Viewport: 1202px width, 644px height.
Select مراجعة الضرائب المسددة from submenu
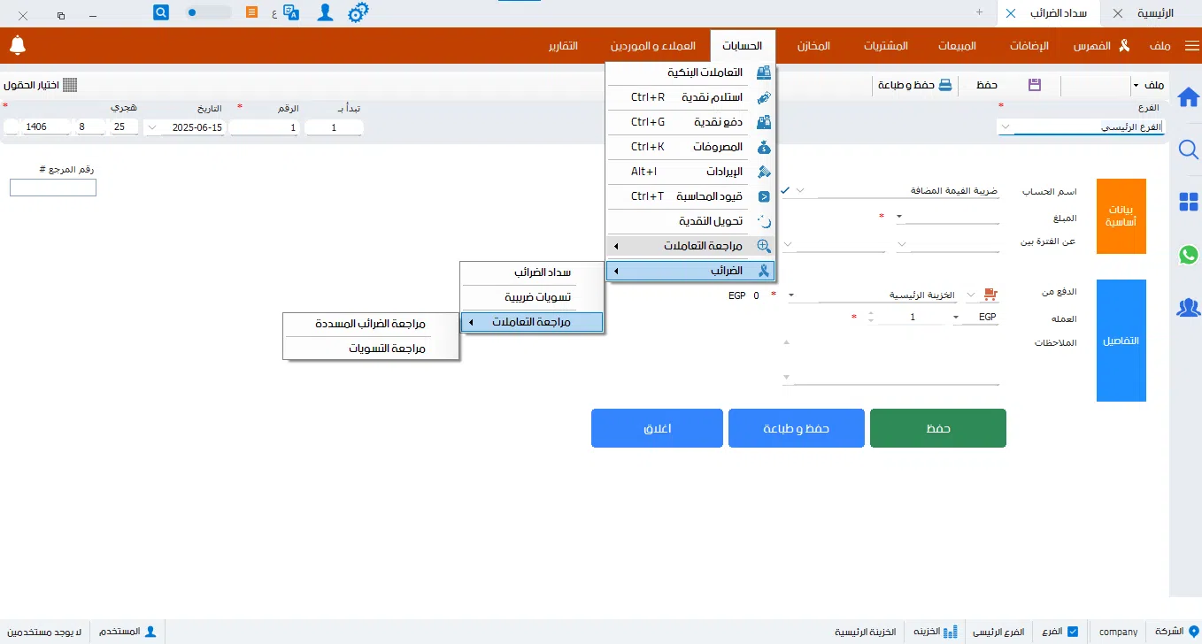(x=370, y=324)
